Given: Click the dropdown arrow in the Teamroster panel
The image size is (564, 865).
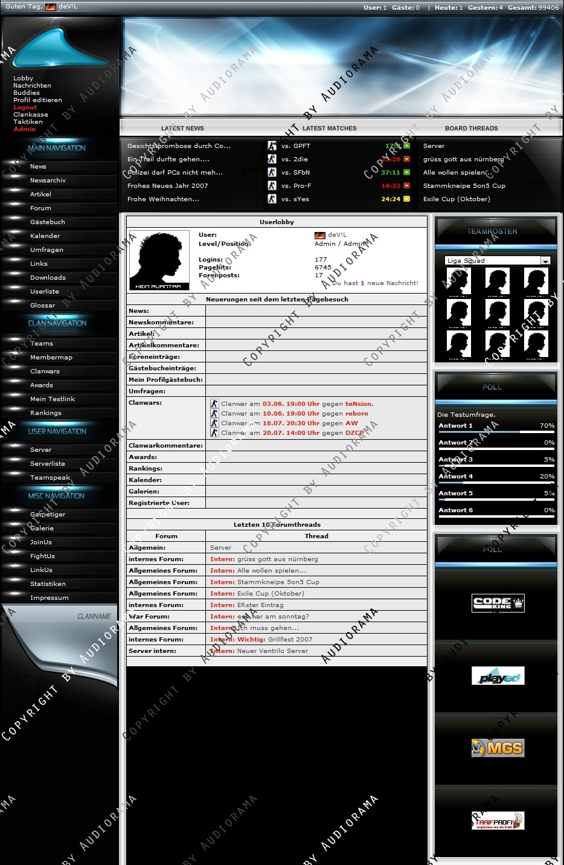Looking at the screenshot, I should coord(545,261).
